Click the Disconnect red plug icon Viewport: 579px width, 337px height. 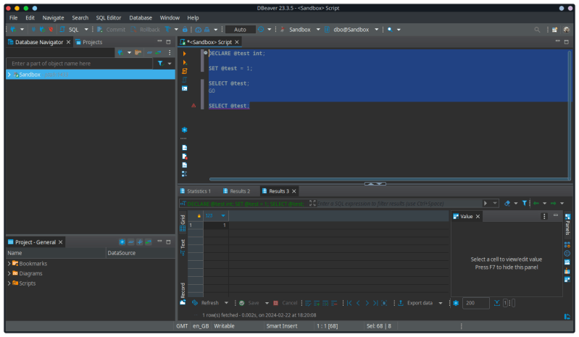(51, 30)
